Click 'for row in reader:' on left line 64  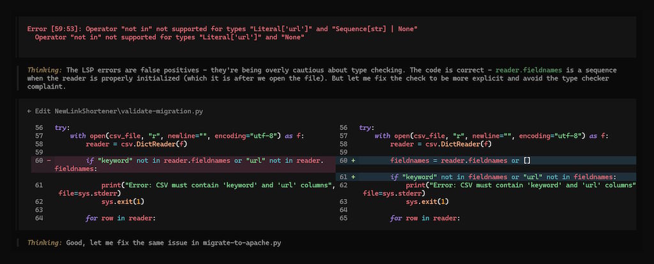click(121, 218)
